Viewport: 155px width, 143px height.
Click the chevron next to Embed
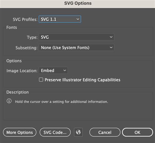click(x=65, y=71)
